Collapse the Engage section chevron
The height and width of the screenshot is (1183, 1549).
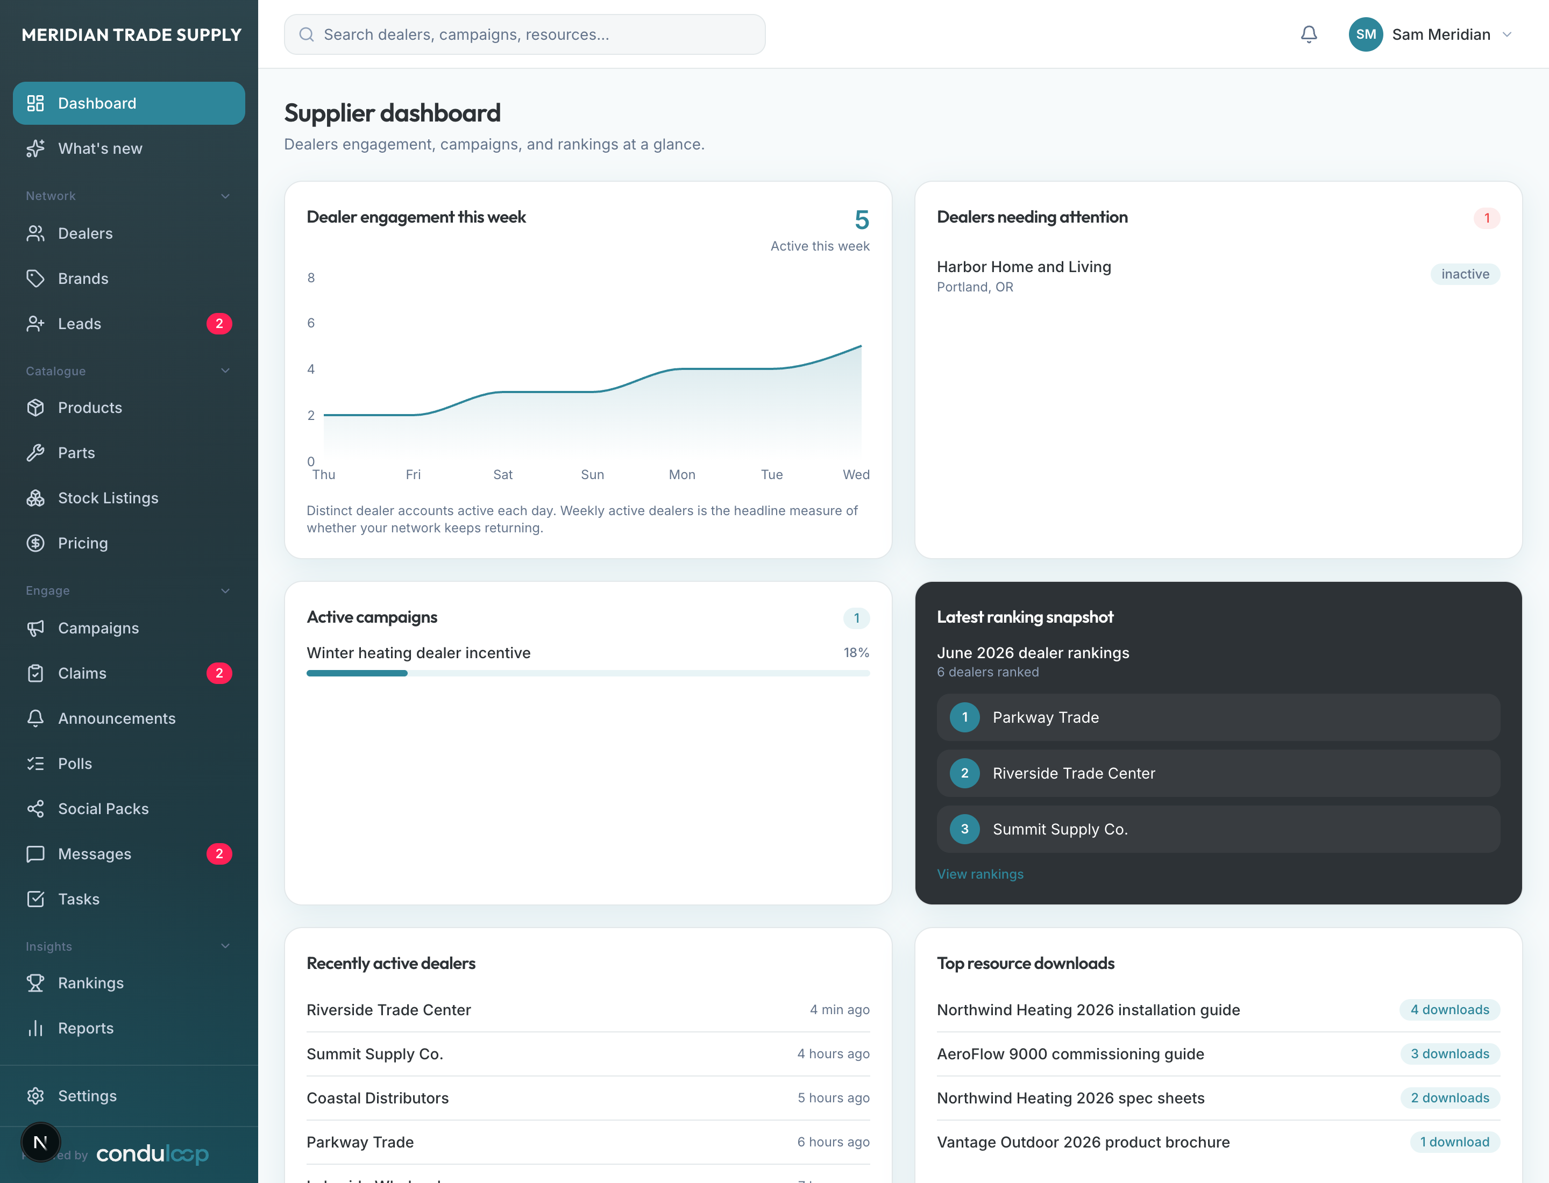coord(225,591)
